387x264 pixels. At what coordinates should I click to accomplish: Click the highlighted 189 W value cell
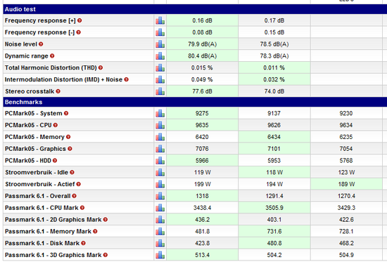pos(346,184)
